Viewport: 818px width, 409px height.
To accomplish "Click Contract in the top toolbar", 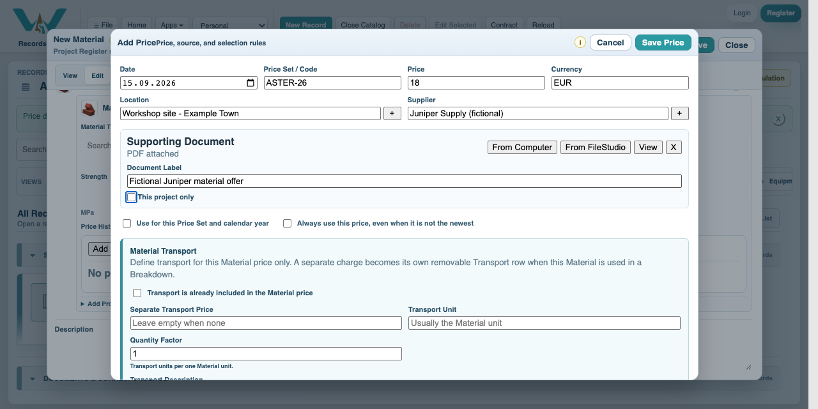I will pyautogui.click(x=504, y=26).
